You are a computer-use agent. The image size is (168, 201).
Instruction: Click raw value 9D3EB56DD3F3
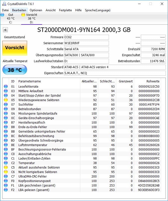[149, 190]
